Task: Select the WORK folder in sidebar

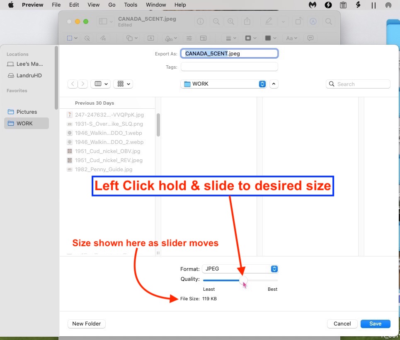Action: (27, 123)
